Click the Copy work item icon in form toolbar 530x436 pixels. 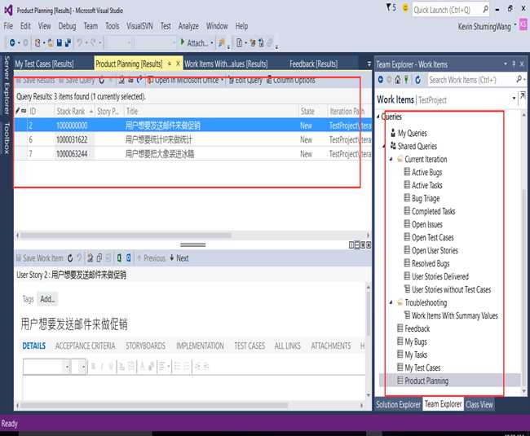(99, 258)
